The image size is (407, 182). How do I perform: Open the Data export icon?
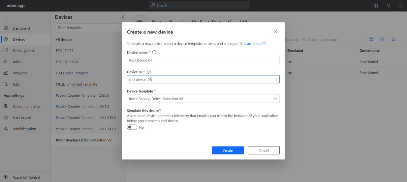(x=6, y=118)
